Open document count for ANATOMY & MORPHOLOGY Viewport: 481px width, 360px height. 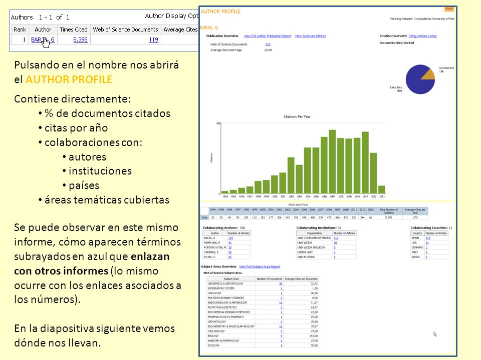pyautogui.click(x=281, y=340)
